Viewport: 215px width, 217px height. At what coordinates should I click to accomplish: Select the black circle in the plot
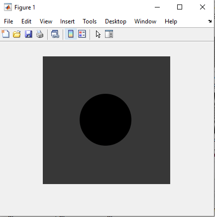click(106, 120)
